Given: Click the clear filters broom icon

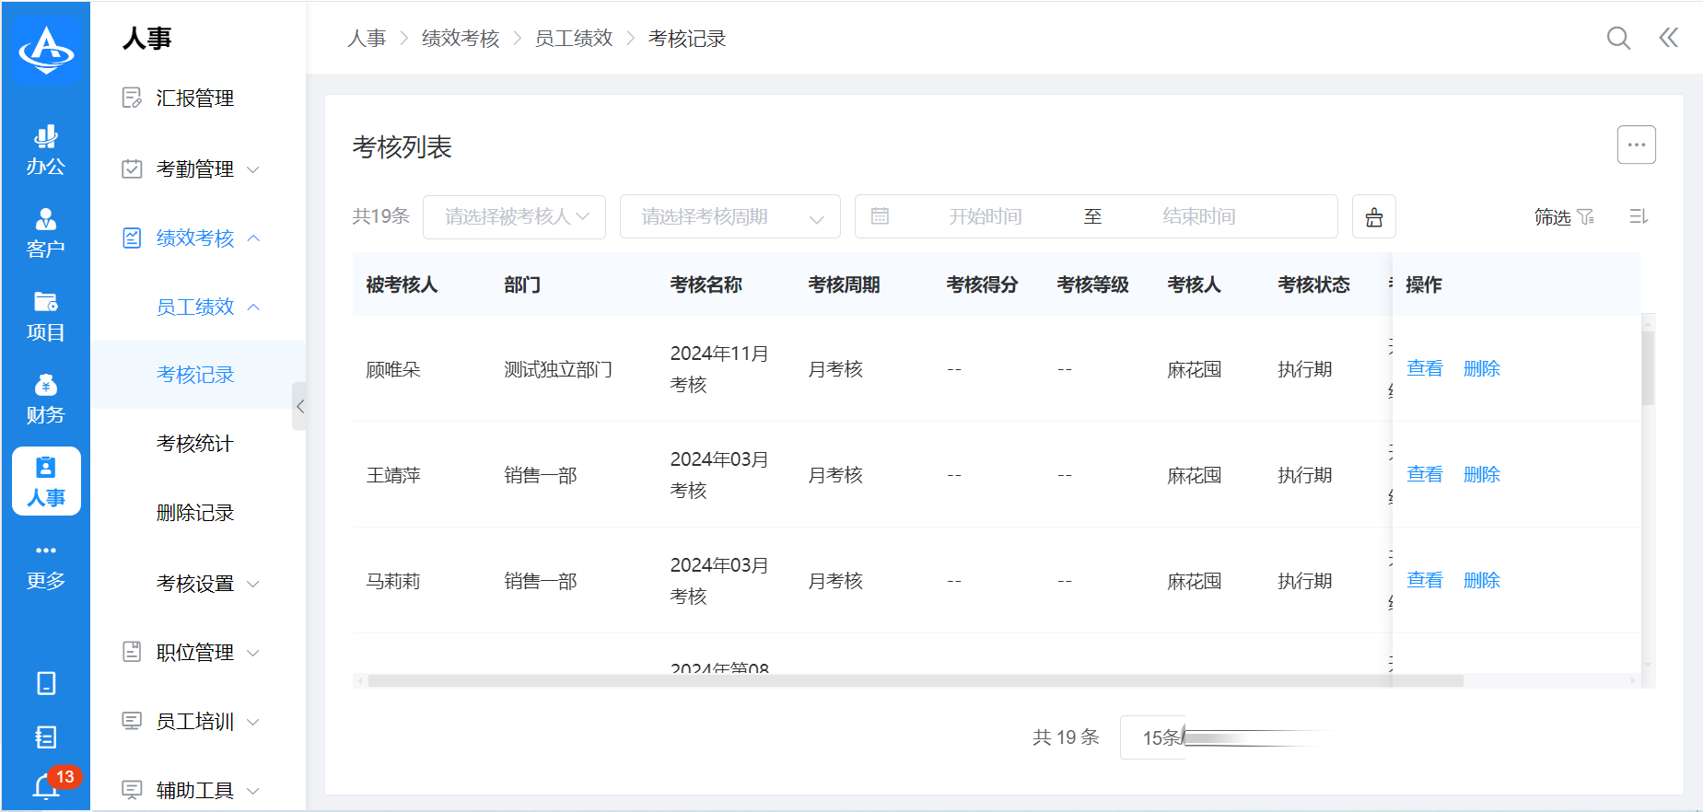Looking at the screenshot, I should coord(1373,217).
